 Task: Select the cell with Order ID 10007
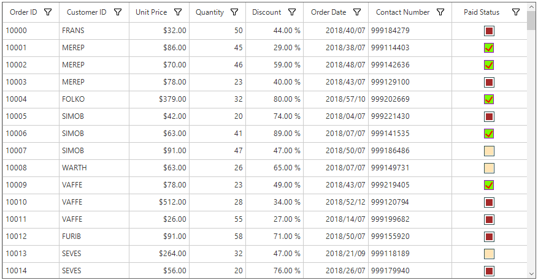pyautogui.click(x=31, y=151)
